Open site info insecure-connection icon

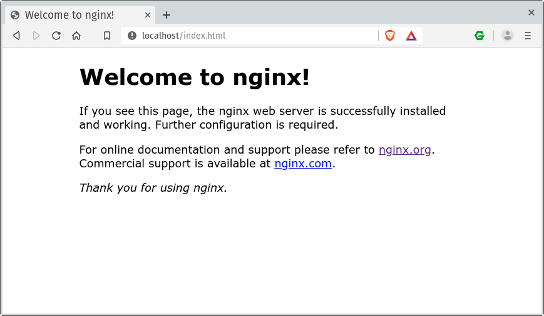click(132, 36)
